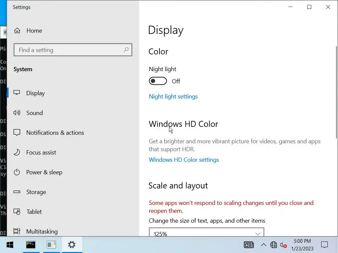Open the Windows Start menu
The height and width of the screenshot is (253, 338).
(10, 245)
